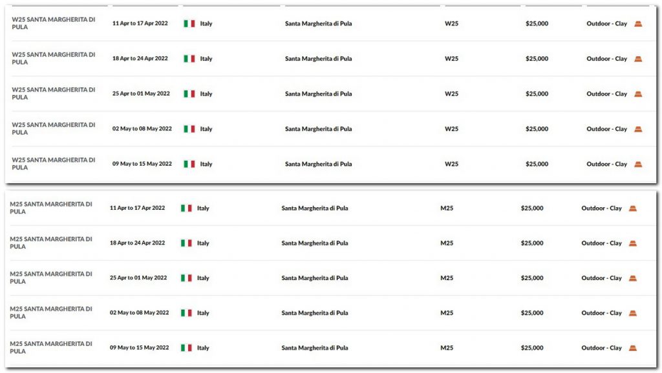The height and width of the screenshot is (373, 662).
Task: Click the Italy flag in W25 18 Apr row
Action: point(189,59)
